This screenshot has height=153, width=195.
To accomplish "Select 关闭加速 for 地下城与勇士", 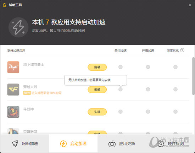I will coord(121,67).
